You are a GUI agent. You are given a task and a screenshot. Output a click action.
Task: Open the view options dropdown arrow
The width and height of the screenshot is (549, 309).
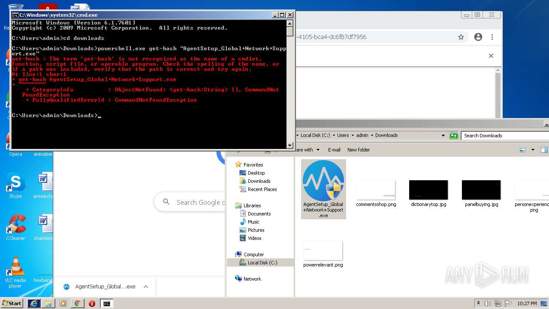click(x=533, y=150)
